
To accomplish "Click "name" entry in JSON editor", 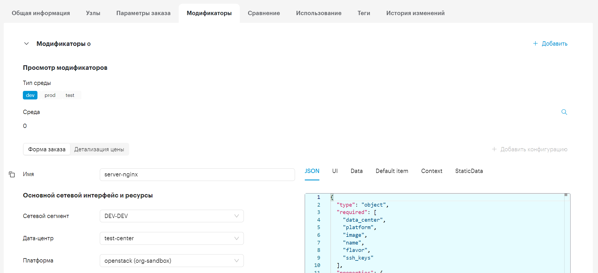I will tap(352, 243).
